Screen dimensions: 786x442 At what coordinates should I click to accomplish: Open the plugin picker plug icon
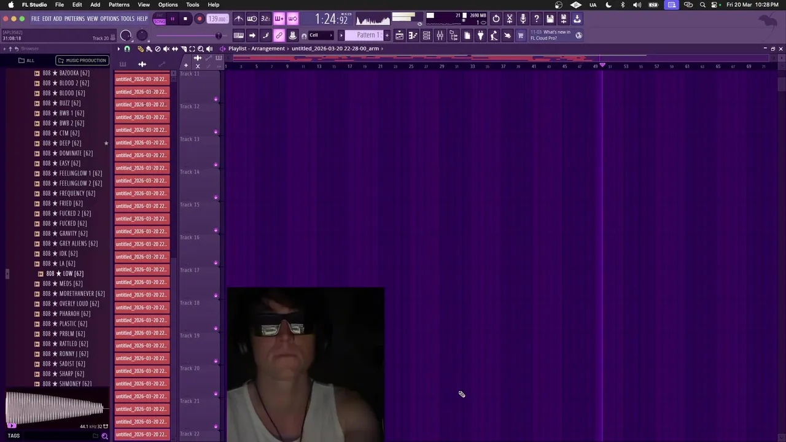480,36
